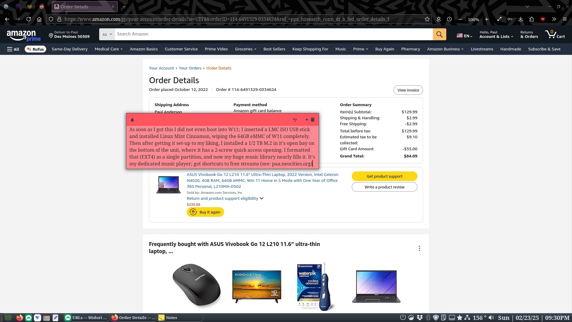Click the View invoice button
572x322 pixels.
click(408, 90)
